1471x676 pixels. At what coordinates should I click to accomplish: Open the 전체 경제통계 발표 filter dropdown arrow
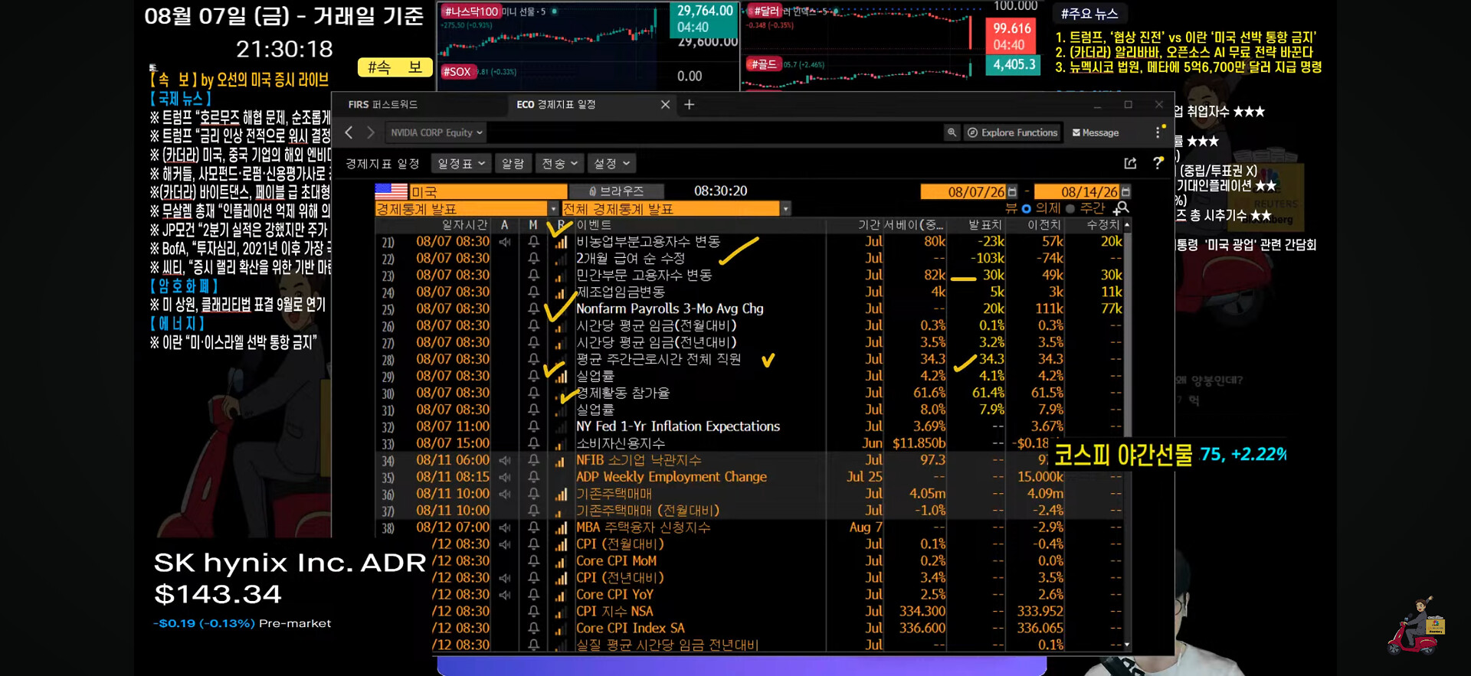tap(785, 209)
